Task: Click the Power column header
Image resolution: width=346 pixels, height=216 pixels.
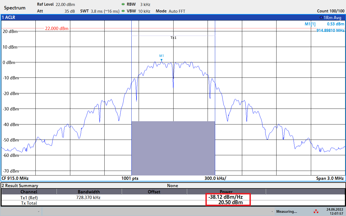Action: click(226, 192)
